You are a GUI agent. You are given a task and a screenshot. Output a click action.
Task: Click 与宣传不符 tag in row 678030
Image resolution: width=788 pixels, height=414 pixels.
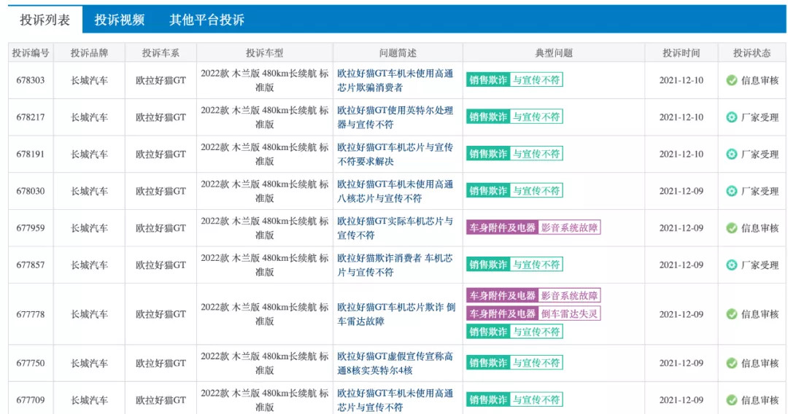[x=536, y=191]
